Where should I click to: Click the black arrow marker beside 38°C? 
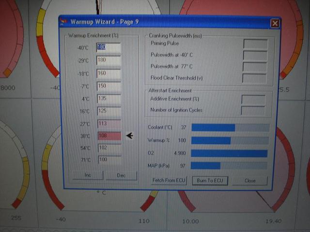[129, 136]
